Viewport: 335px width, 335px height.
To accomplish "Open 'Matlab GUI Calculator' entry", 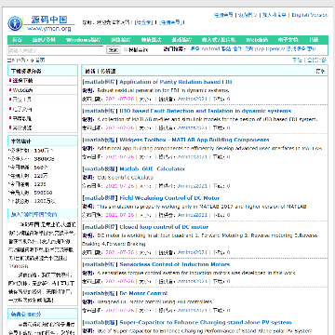I will 152,169.
